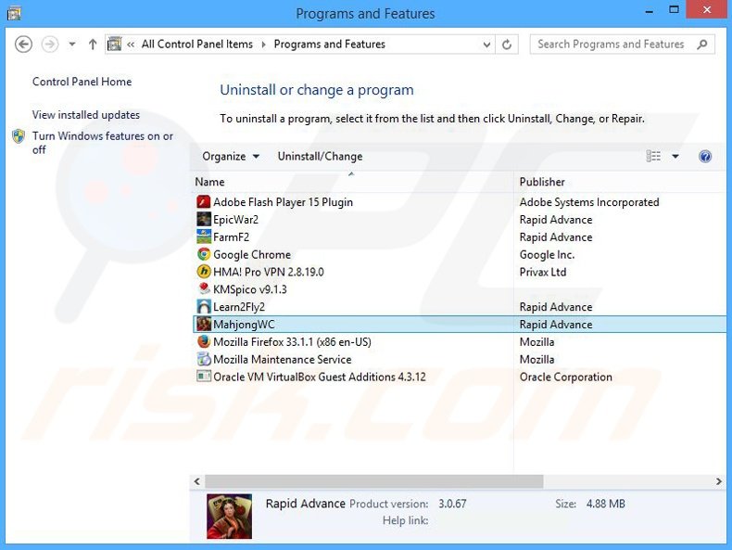Open Control Panel Home link
Viewport: 732px width, 550px height.
point(82,82)
